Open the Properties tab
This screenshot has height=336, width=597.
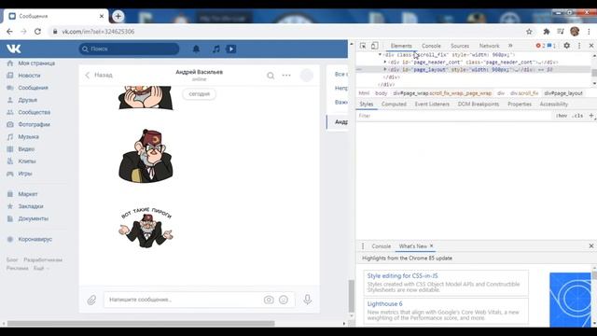point(520,104)
